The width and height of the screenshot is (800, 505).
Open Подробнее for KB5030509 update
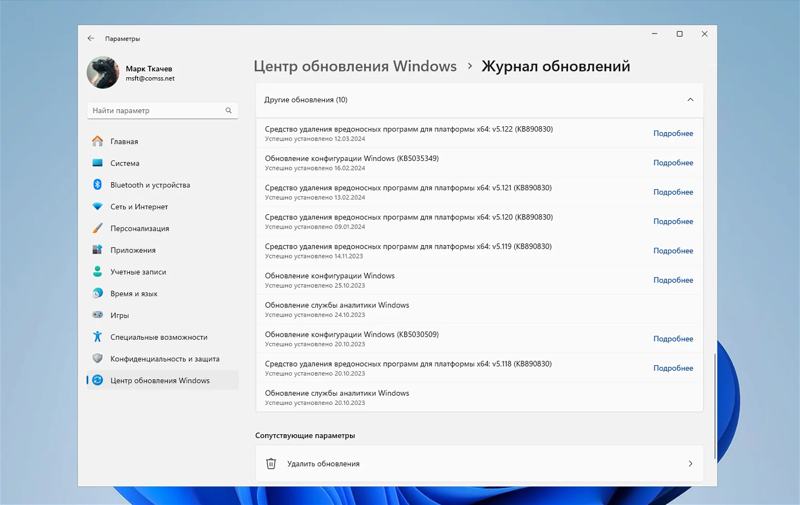673,338
